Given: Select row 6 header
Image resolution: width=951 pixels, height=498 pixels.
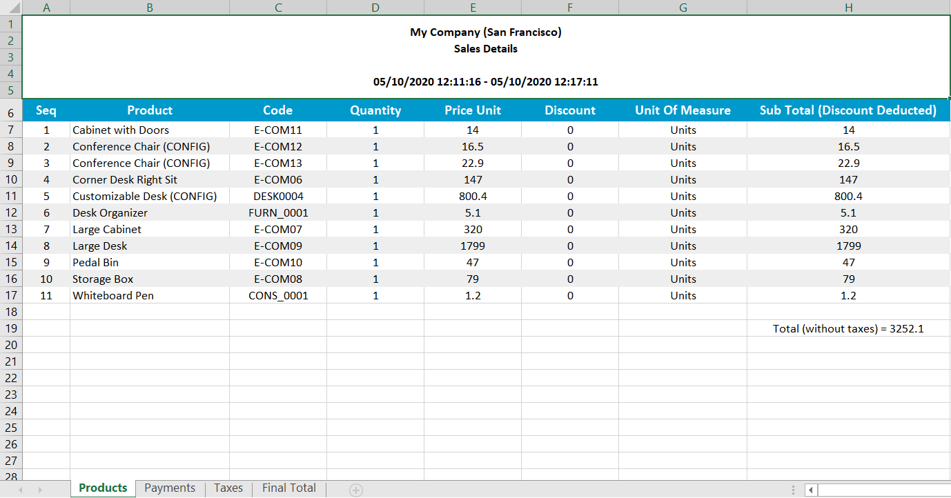Looking at the screenshot, I should [x=10, y=110].
